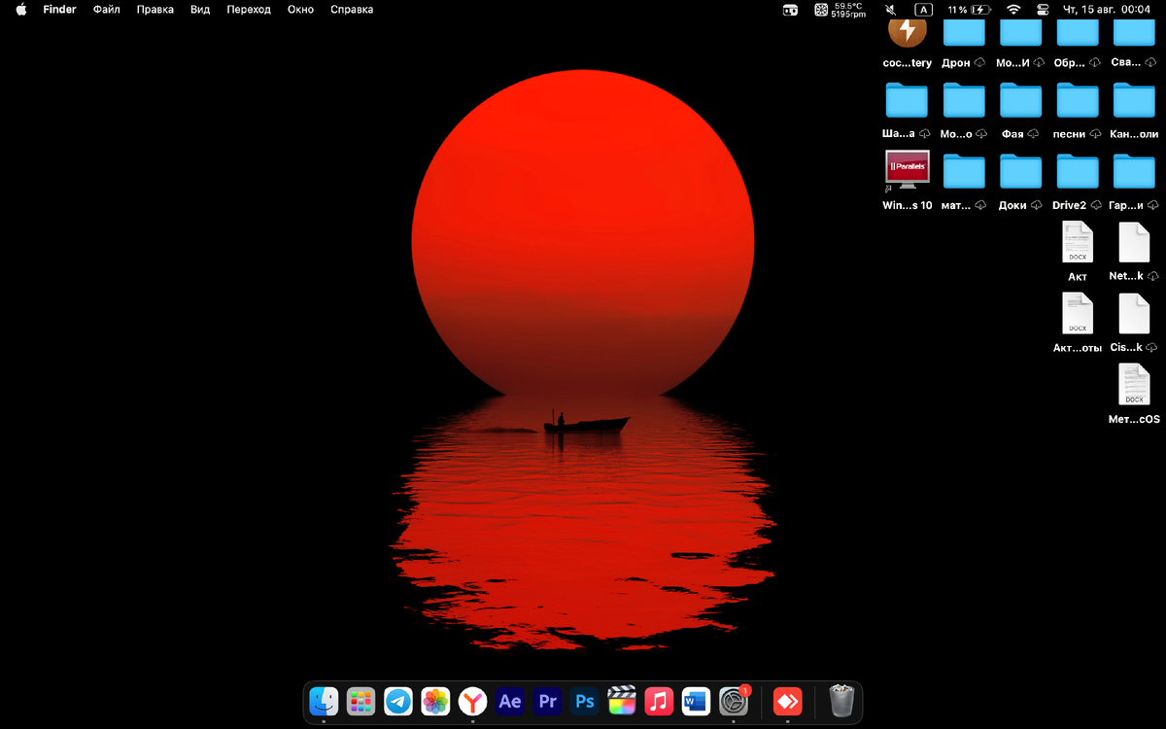Click the muted sound icon in menu bar

(x=891, y=10)
